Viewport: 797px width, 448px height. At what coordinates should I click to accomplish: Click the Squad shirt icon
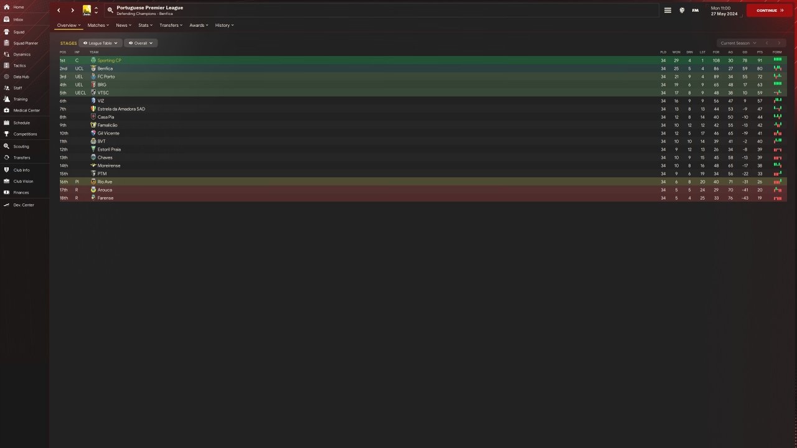click(x=6, y=32)
